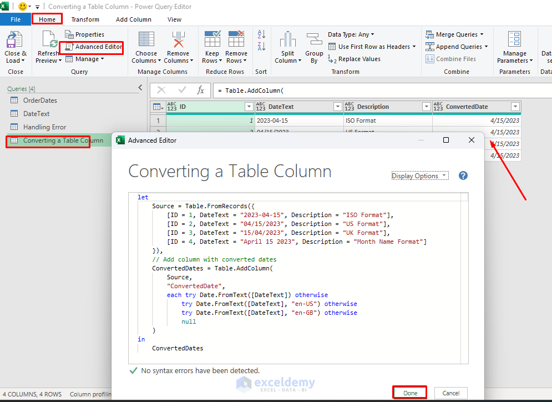Viewport: 552px width, 402px height.
Task: Click the Group By icon
Action: tap(314, 39)
